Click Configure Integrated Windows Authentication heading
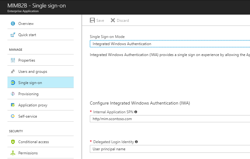The height and width of the screenshot is (159, 250). pyautogui.click(x=140, y=103)
